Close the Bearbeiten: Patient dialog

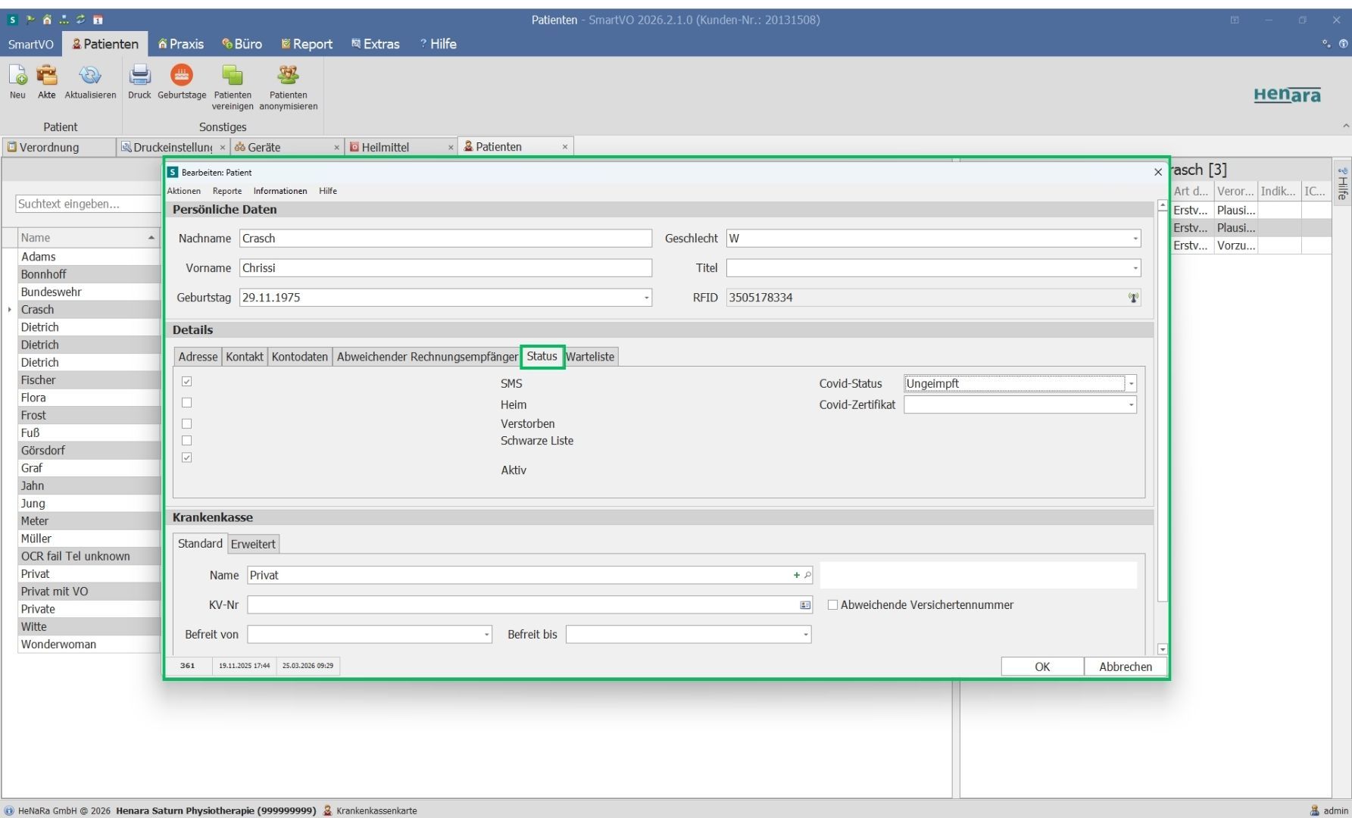[x=1157, y=172]
